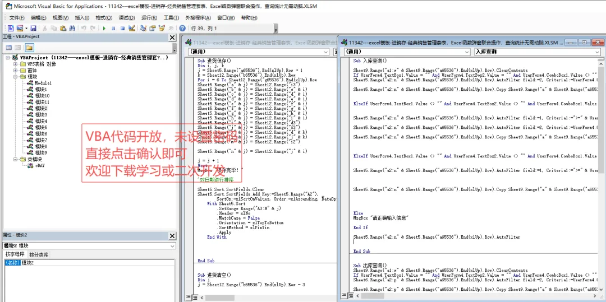Click the Break (pause) toolbar icon

tap(113, 28)
